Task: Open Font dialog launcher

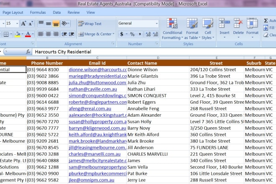Action: (32, 43)
